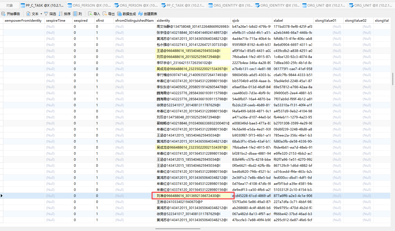Viewport: 395px width, 231px height.
Task: Click xjob cell efef8c31-c0dd-4fc1
Action: (x=251, y=33)
